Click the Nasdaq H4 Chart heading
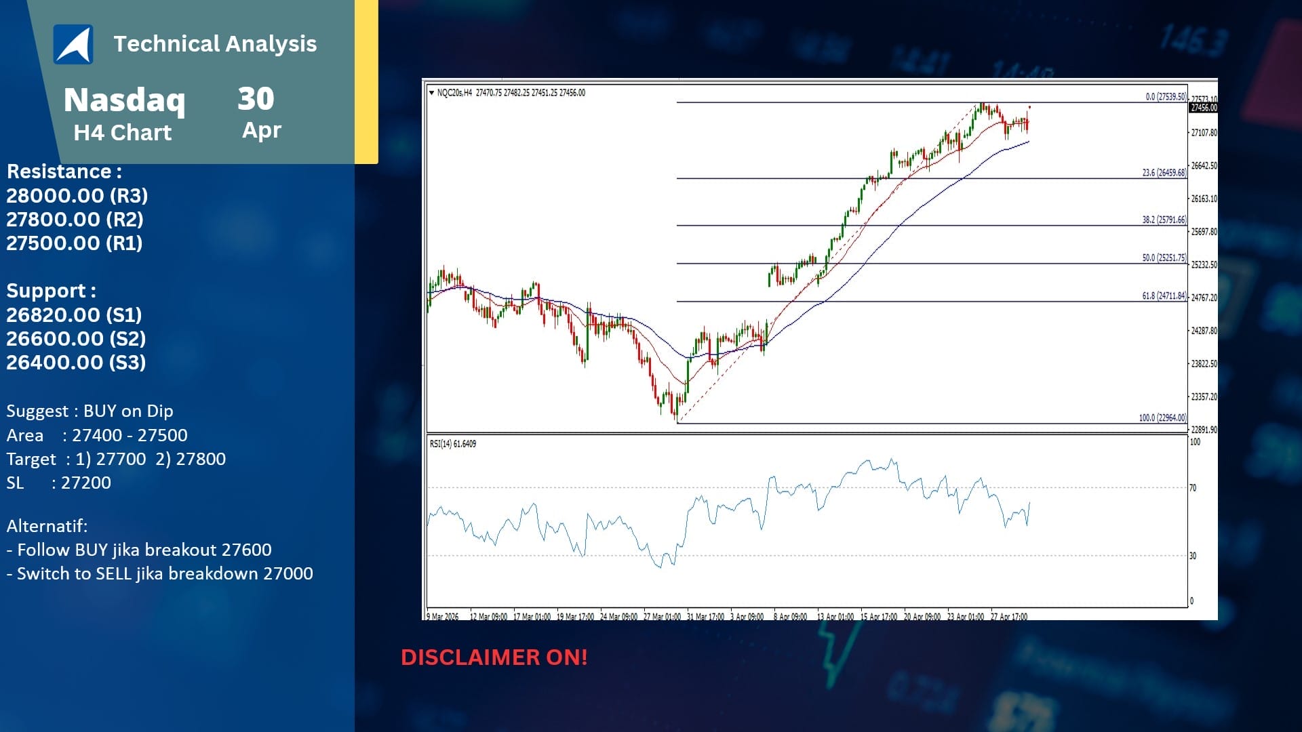 [123, 114]
